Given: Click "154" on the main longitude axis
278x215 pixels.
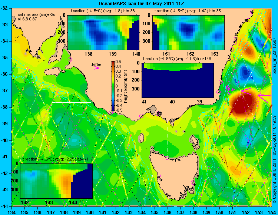Looking at the screenshot, I should click(x=272, y=212).
